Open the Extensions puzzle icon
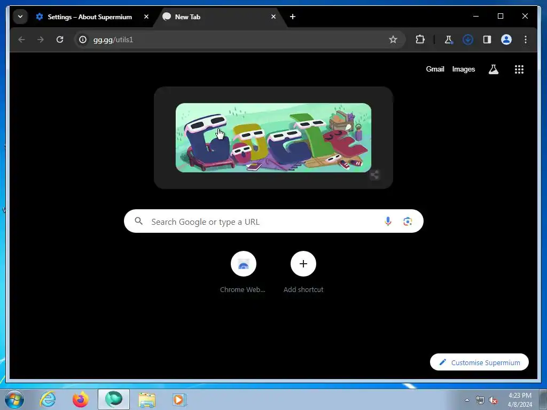 click(420, 40)
